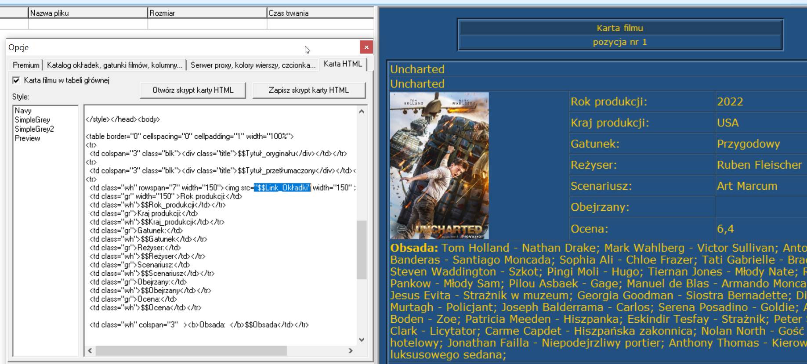This screenshot has width=807, height=364.
Task: Switch to the Premium tab
Action: pos(26,65)
